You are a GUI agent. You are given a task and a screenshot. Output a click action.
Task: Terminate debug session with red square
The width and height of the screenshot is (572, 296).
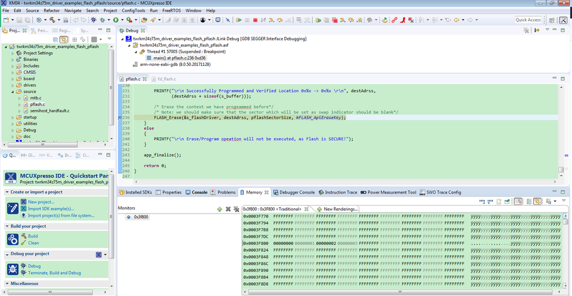click(x=255, y=19)
